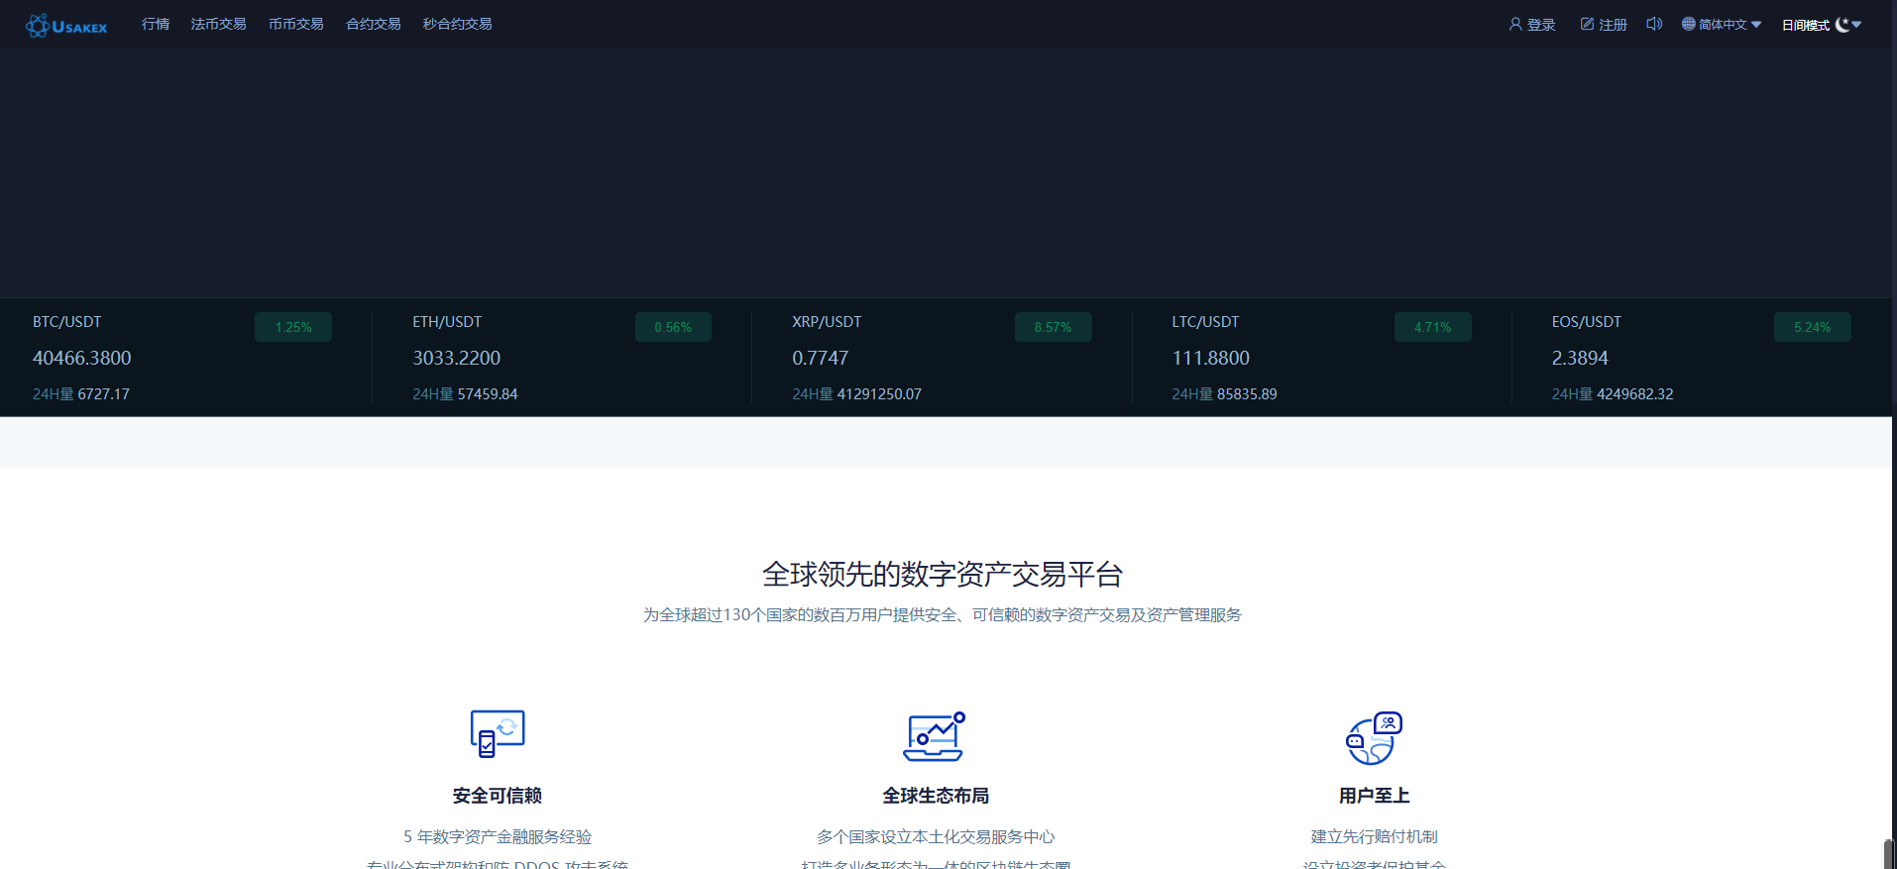Click the user icon beside 登录
The height and width of the screenshot is (869, 1897).
tap(1515, 24)
